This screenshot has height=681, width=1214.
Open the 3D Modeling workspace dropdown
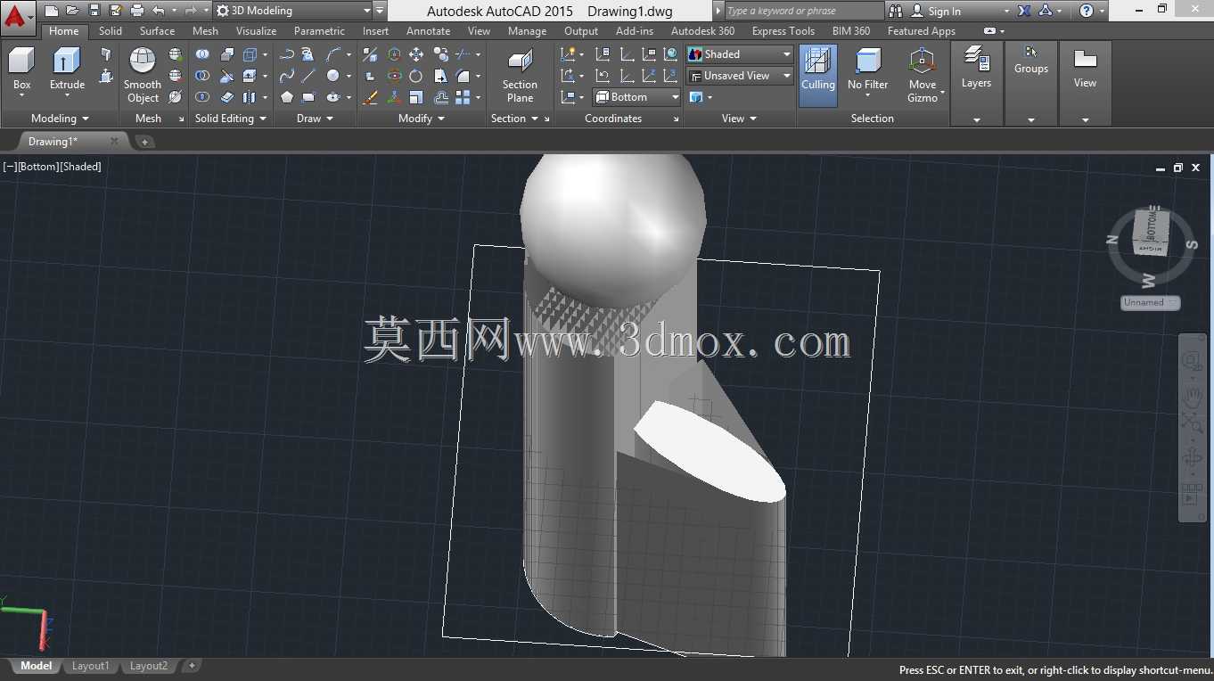pos(293,11)
